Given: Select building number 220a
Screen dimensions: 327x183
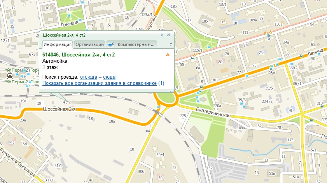Looking at the screenshot, I should click(x=217, y=106).
